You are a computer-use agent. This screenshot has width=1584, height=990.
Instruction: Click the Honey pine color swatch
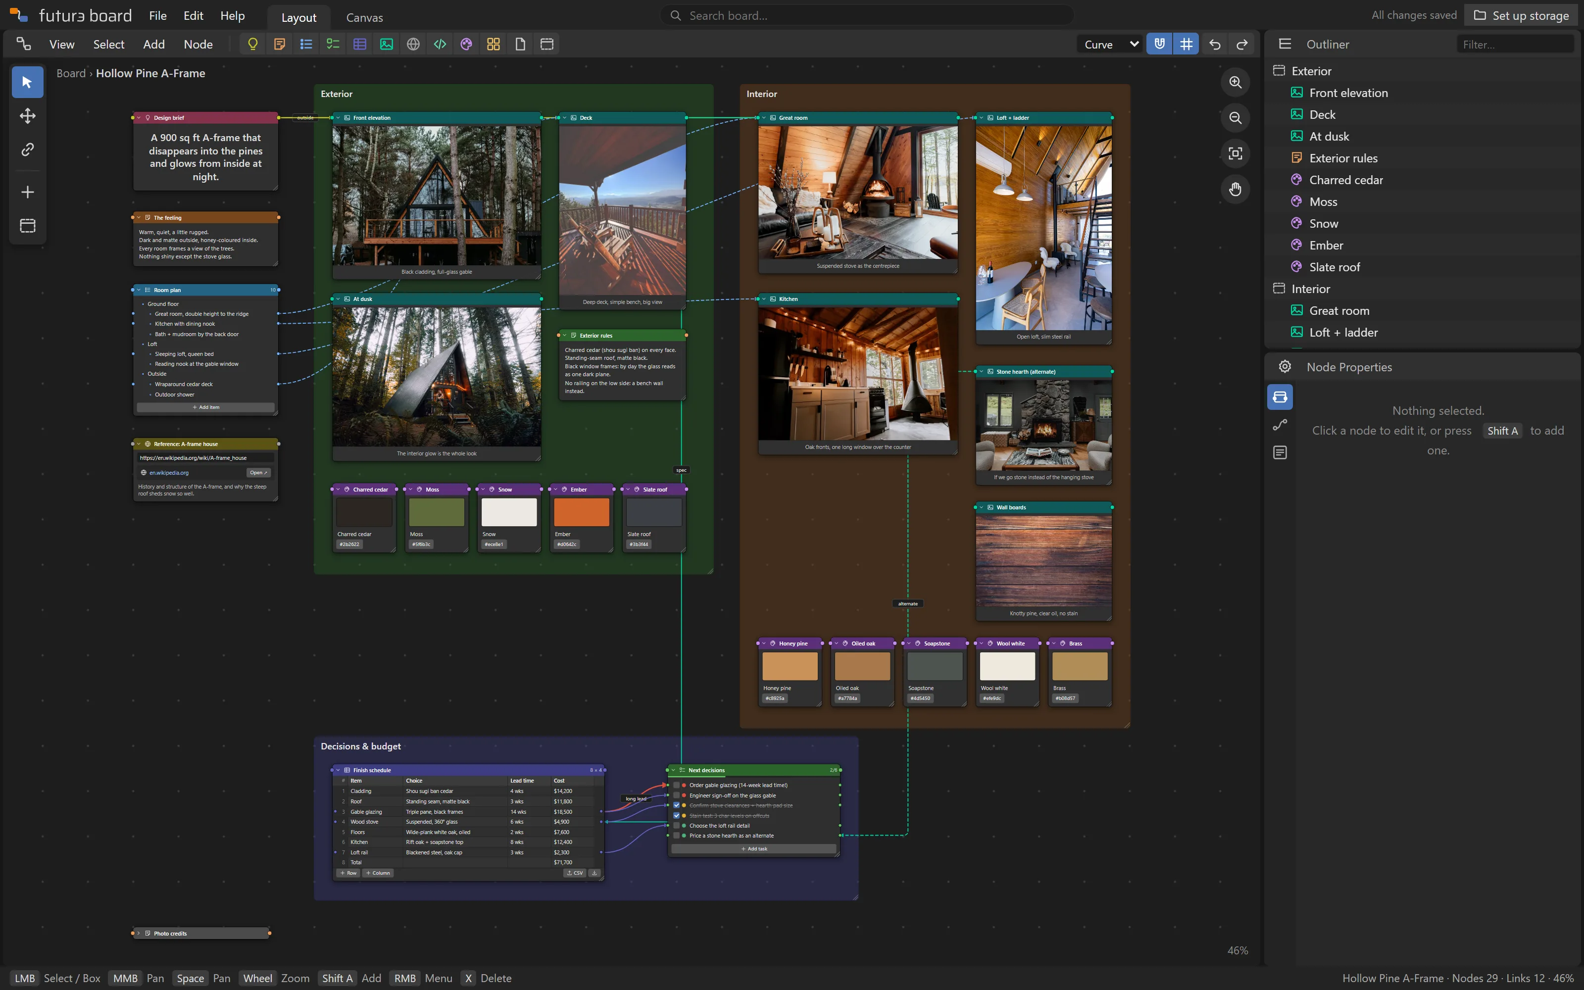tap(790, 666)
